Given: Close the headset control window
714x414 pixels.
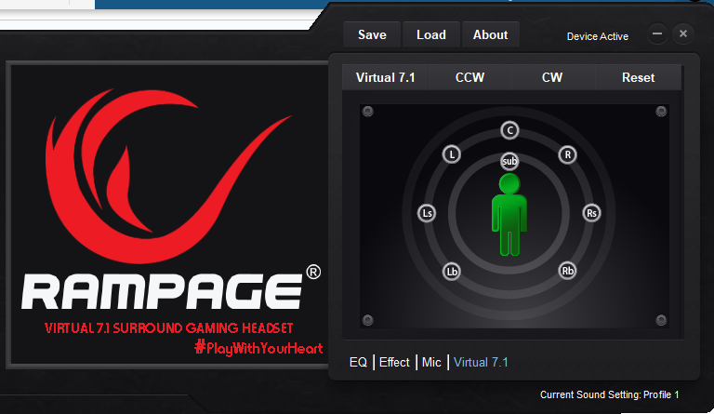Looking at the screenshot, I should click(683, 33).
